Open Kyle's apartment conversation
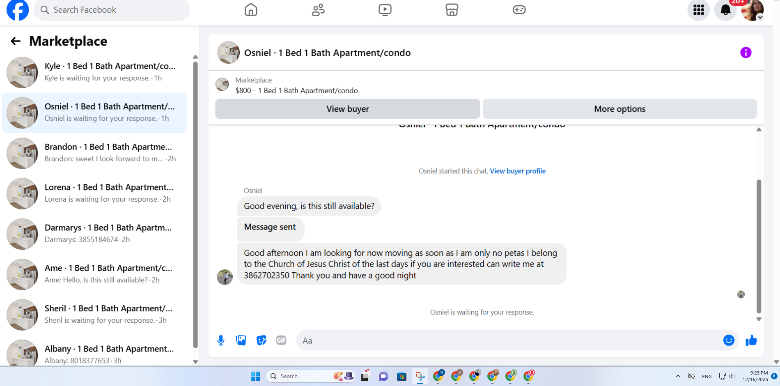 click(95, 72)
